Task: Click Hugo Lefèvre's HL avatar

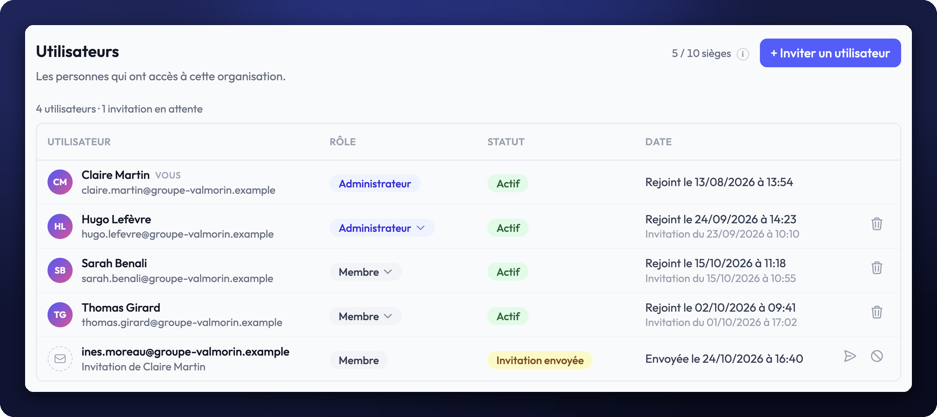Action: coord(60,226)
